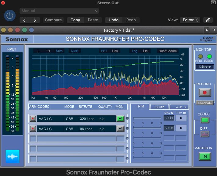This screenshot has width=217, height=176.
Task: Arm the AAC-LC 96 kbps codec
Action: pos(33,129)
